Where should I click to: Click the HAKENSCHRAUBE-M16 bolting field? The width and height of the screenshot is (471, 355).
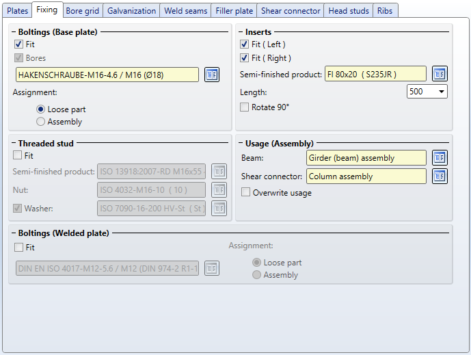107,75
